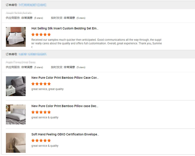
Task: Open the OEKO Certification Envelope product thumbnail
Action: point(16,143)
